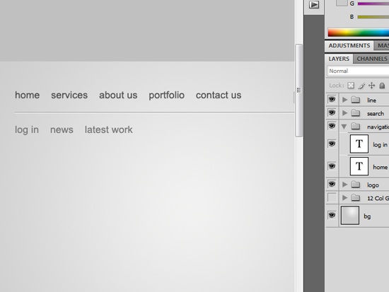This screenshot has width=389, height=292.
Task: Select the bg layer name
Action: pyautogui.click(x=367, y=216)
